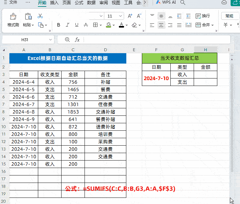
Task: Switch to the 视图 tab
Action: pos(116,3)
